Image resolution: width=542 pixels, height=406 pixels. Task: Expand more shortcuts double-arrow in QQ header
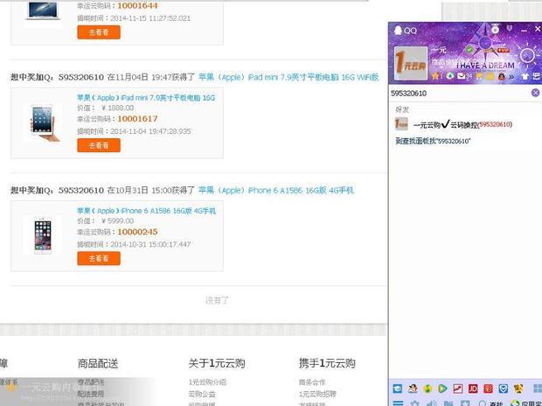click(x=511, y=76)
